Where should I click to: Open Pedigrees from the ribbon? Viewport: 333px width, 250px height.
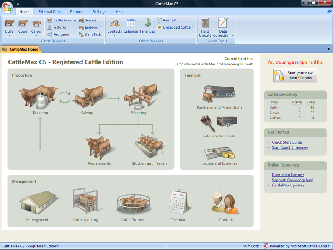pos(59,34)
